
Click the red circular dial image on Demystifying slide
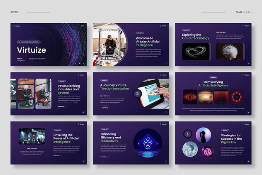pos(237,97)
